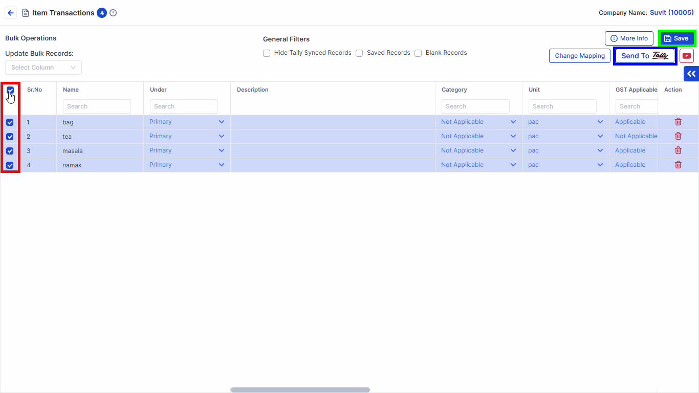Screen dimensions: 699x393
Task: Click the document icon next to the title
Action: pyautogui.click(x=26, y=13)
